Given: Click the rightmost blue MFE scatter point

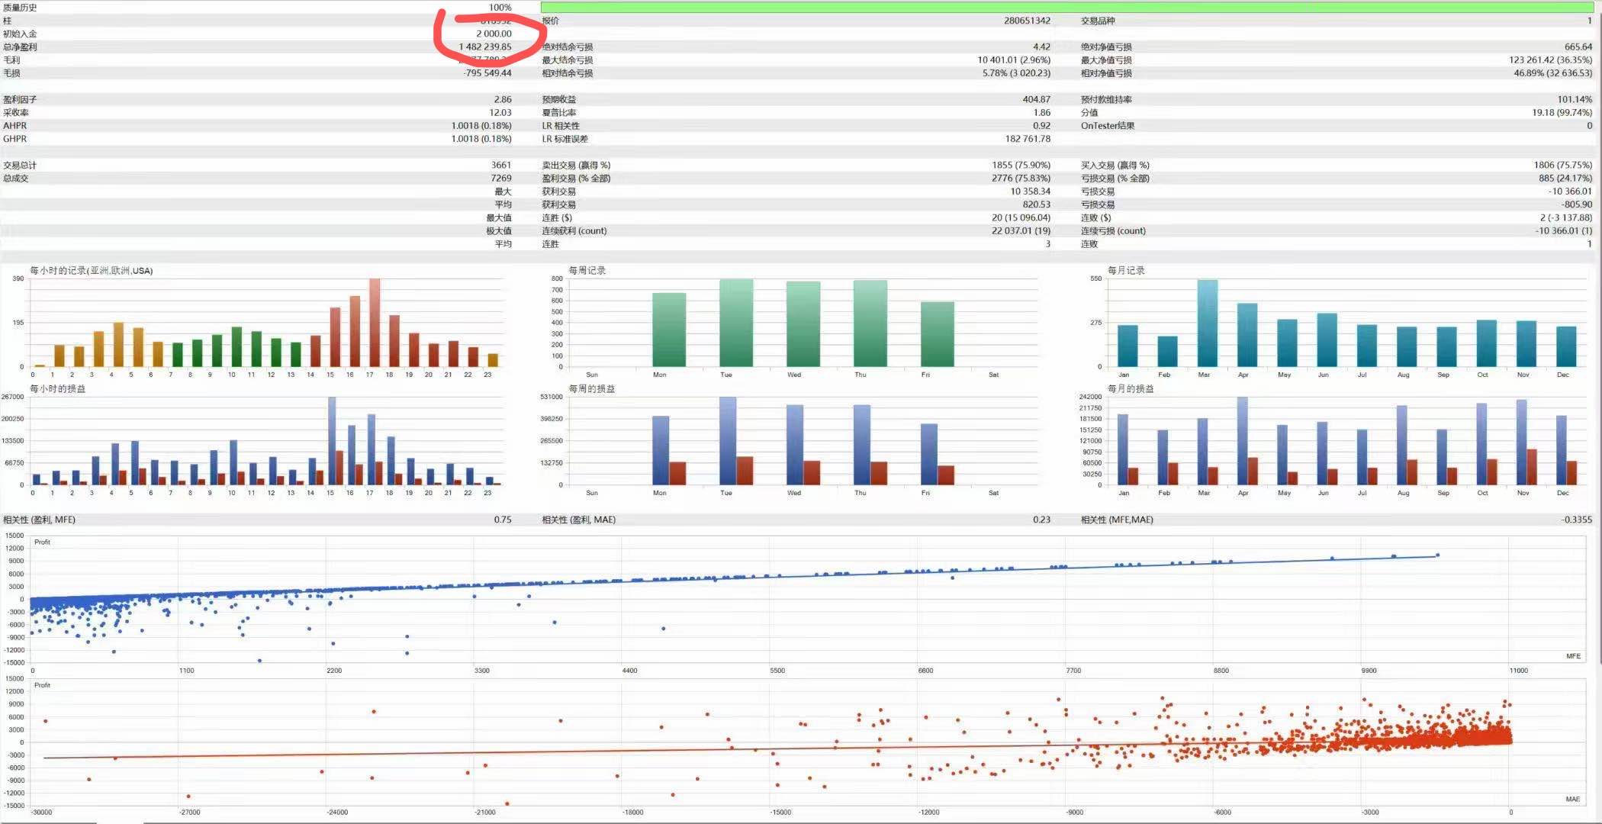Looking at the screenshot, I should point(1438,555).
